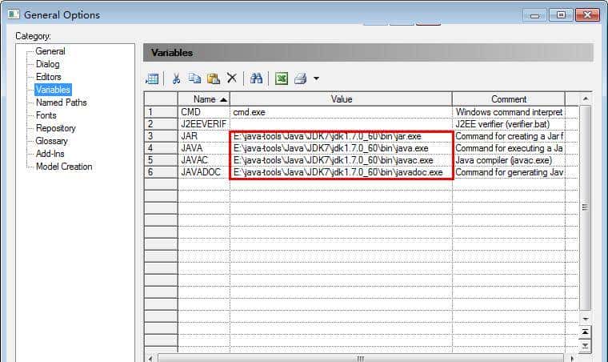Click the Insert a Row toolbar icon
The image size is (608, 362).
pos(152,78)
